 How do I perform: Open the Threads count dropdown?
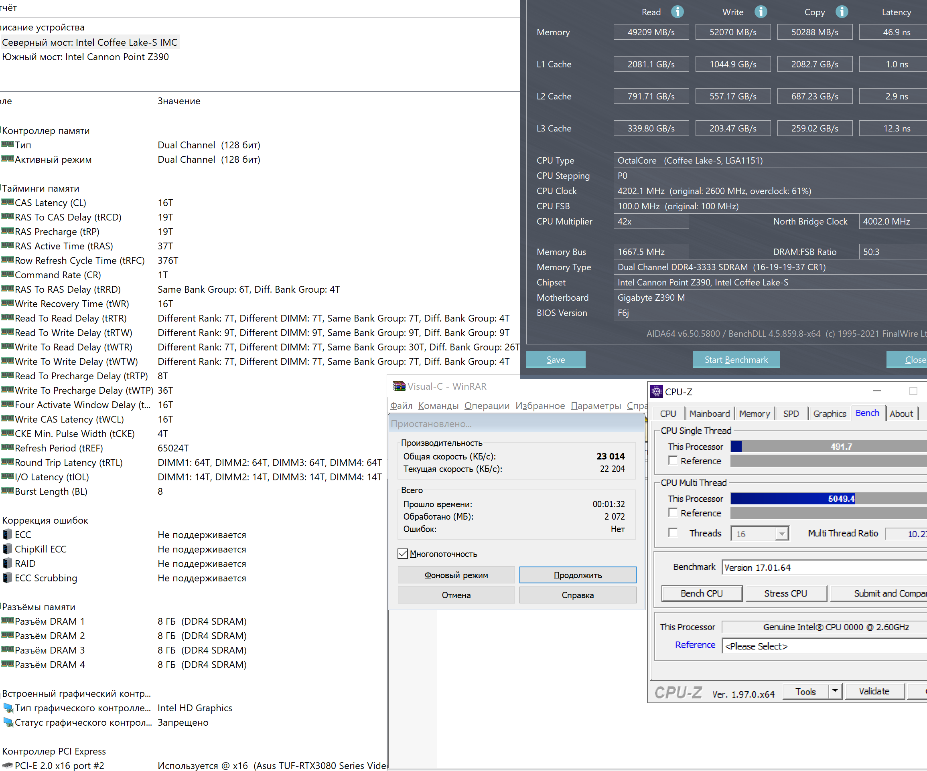click(x=781, y=534)
